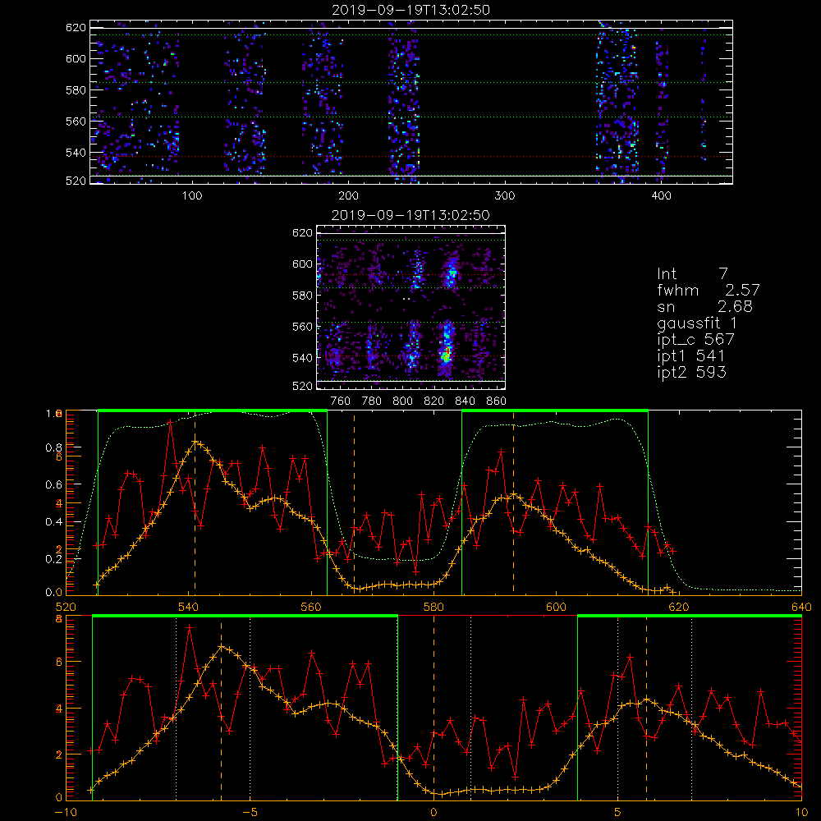Select the 'fwhm 2.57' readout text
The height and width of the screenshot is (821, 821).
[708, 290]
